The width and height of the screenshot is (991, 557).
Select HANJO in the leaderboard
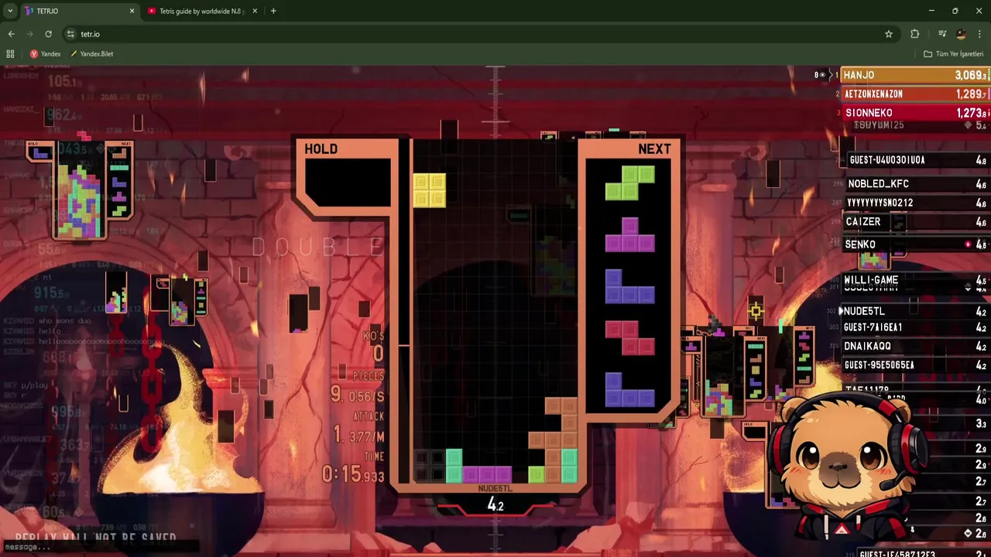point(914,75)
